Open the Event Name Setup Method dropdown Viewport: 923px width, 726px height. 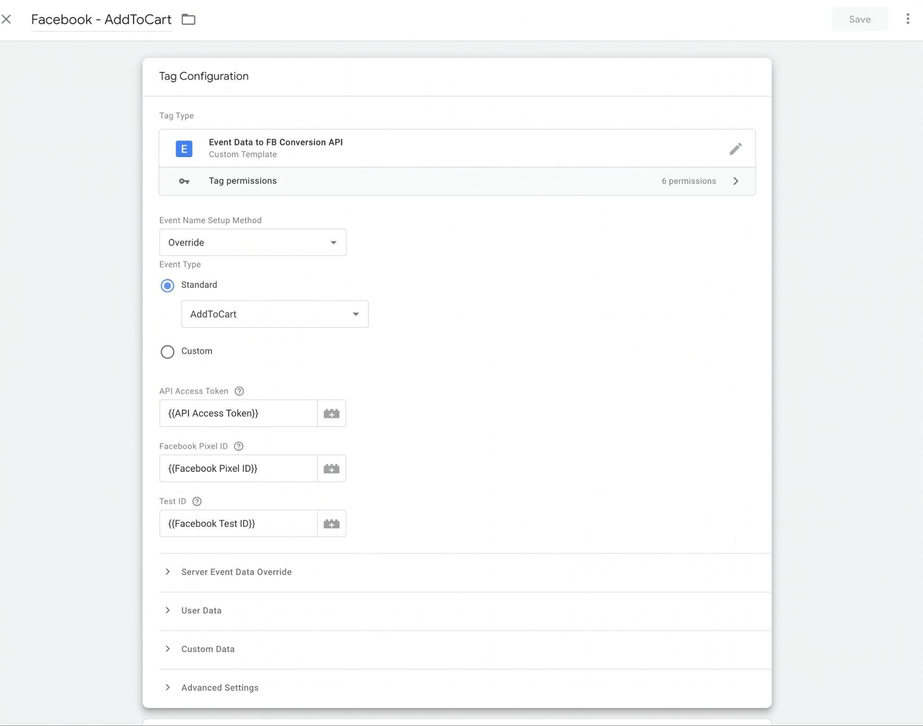pos(253,242)
